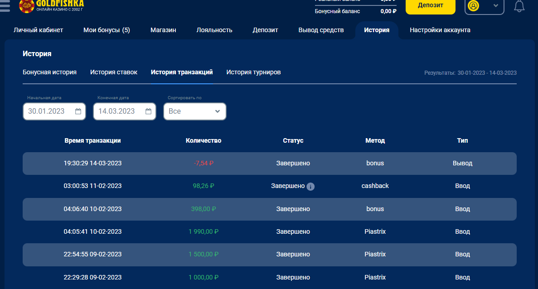Click the Количество column header
Viewport: 538px width, 289px height.
pos(204,140)
